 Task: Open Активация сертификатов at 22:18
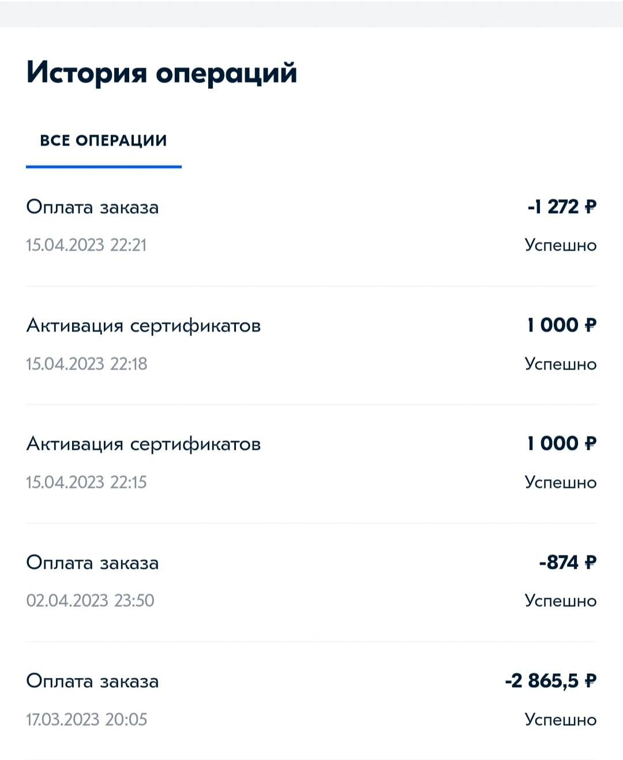(x=311, y=345)
